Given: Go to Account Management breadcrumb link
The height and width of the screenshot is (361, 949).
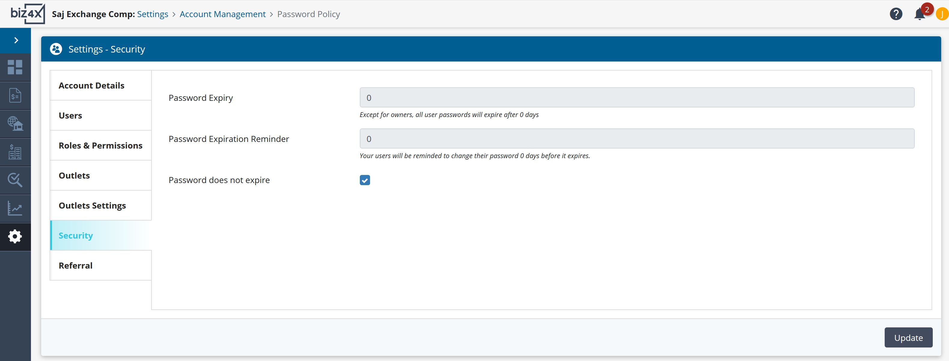Looking at the screenshot, I should click(222, 14).
